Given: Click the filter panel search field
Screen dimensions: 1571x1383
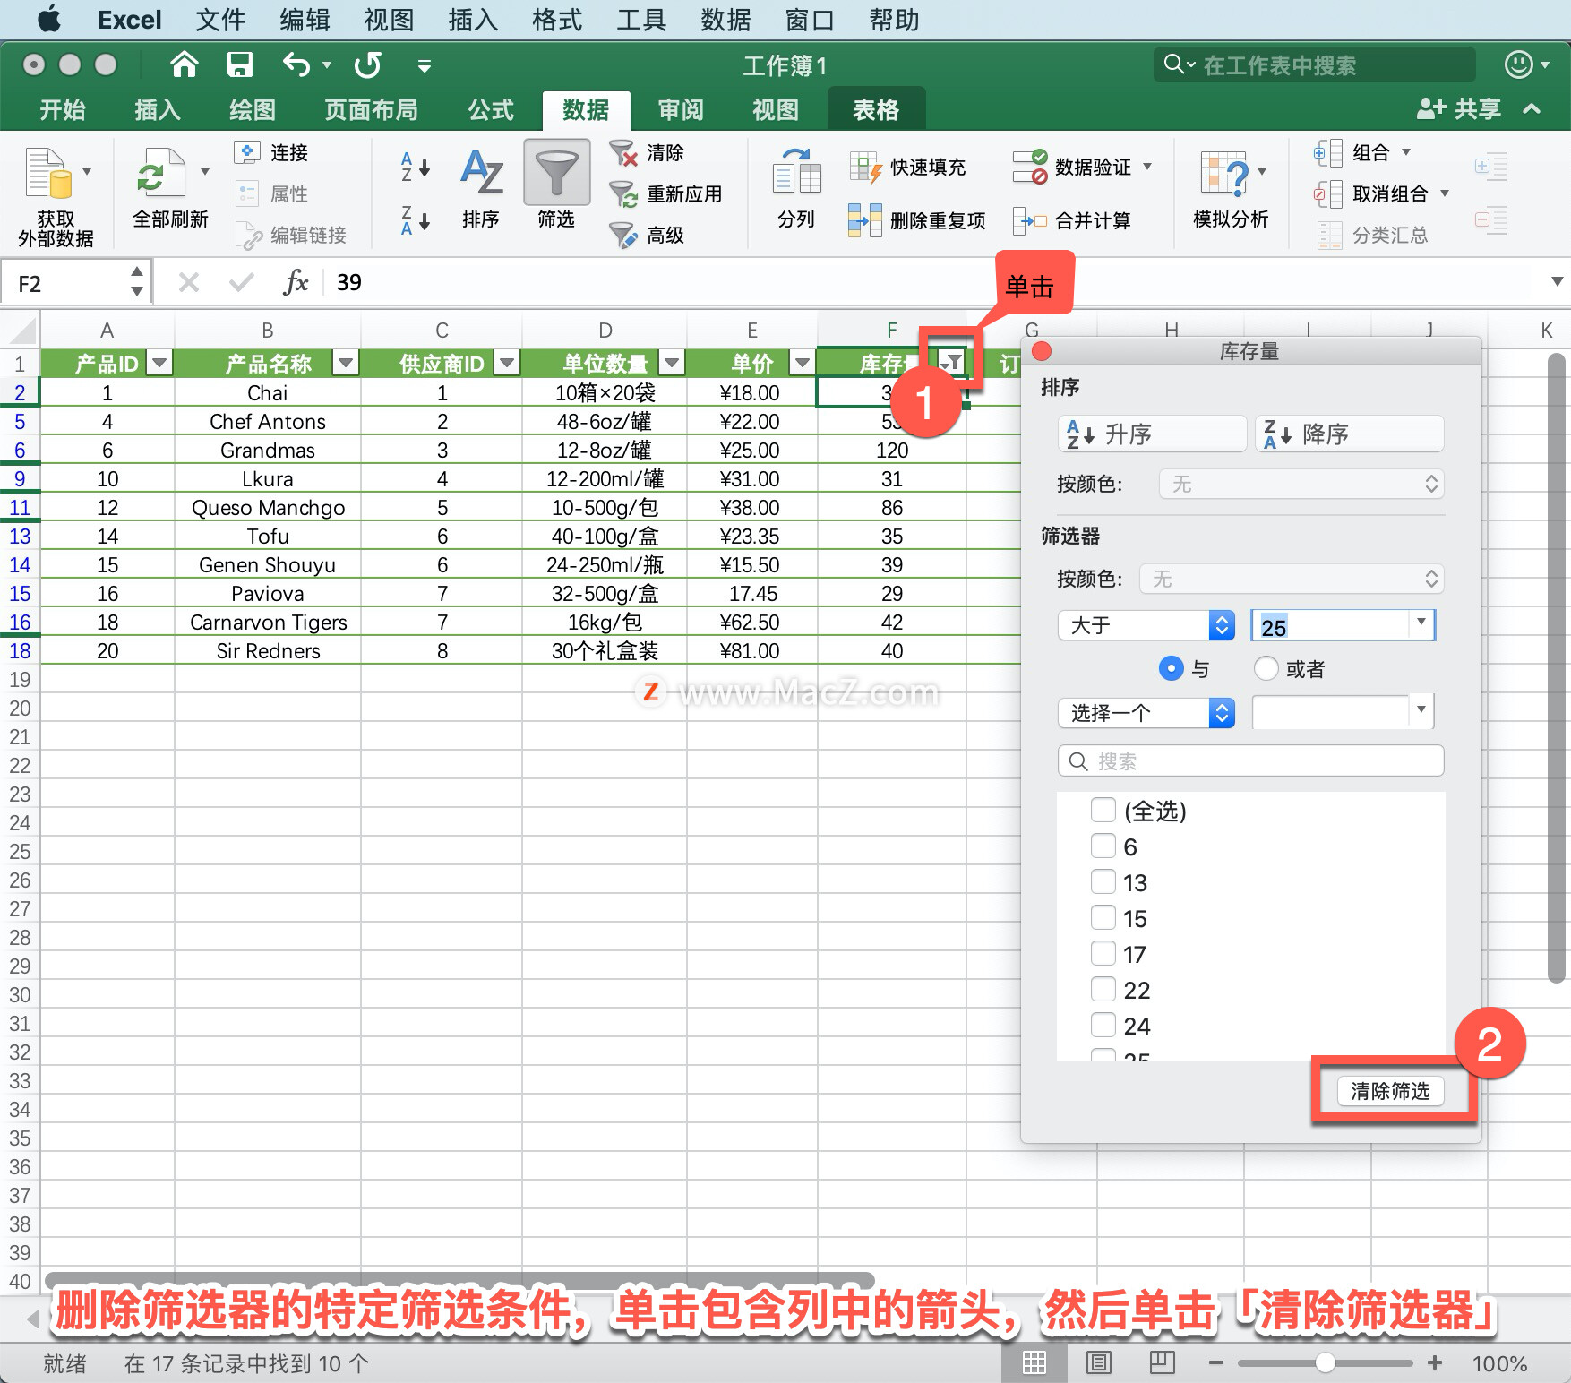Looking at the screenshot, I should [1250, 760].
